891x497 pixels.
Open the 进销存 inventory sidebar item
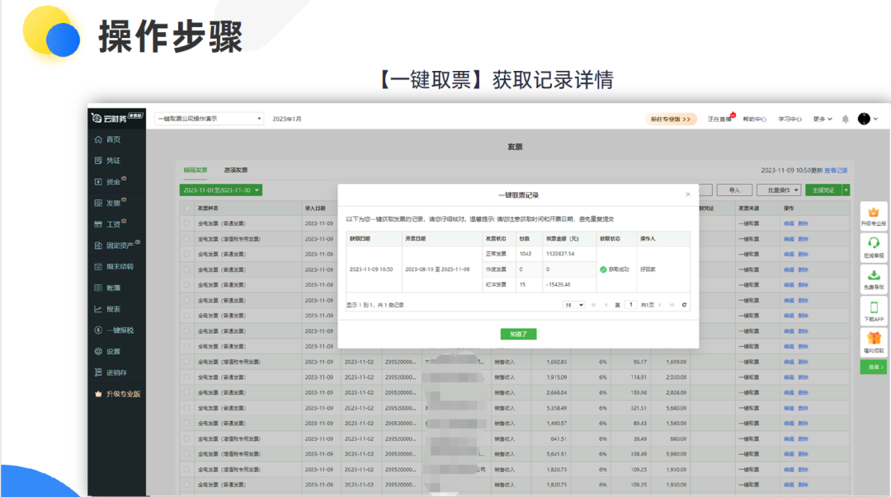111,373
